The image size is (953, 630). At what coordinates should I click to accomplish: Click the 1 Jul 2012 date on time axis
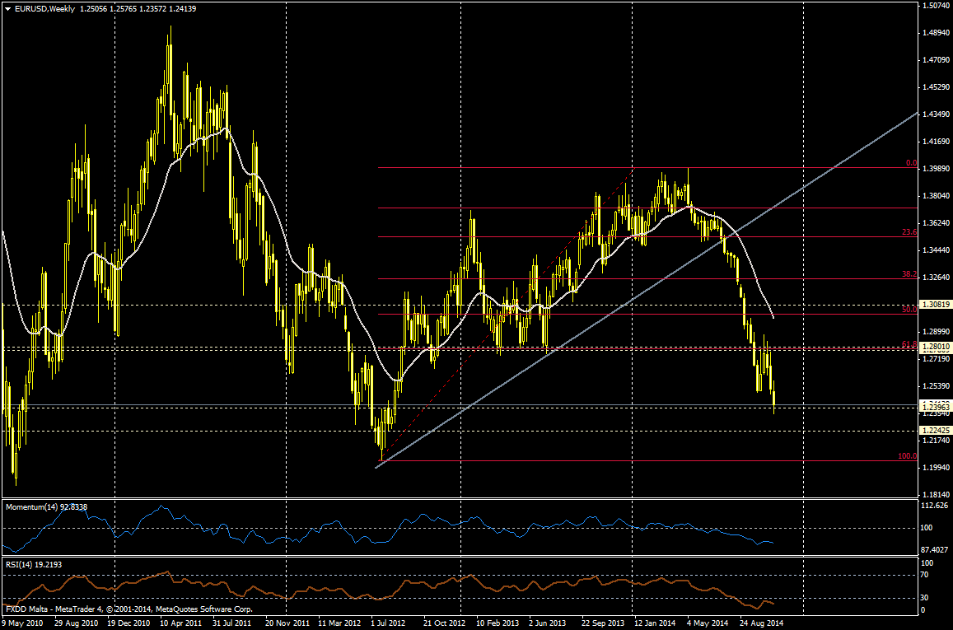[x=387, y=623]
